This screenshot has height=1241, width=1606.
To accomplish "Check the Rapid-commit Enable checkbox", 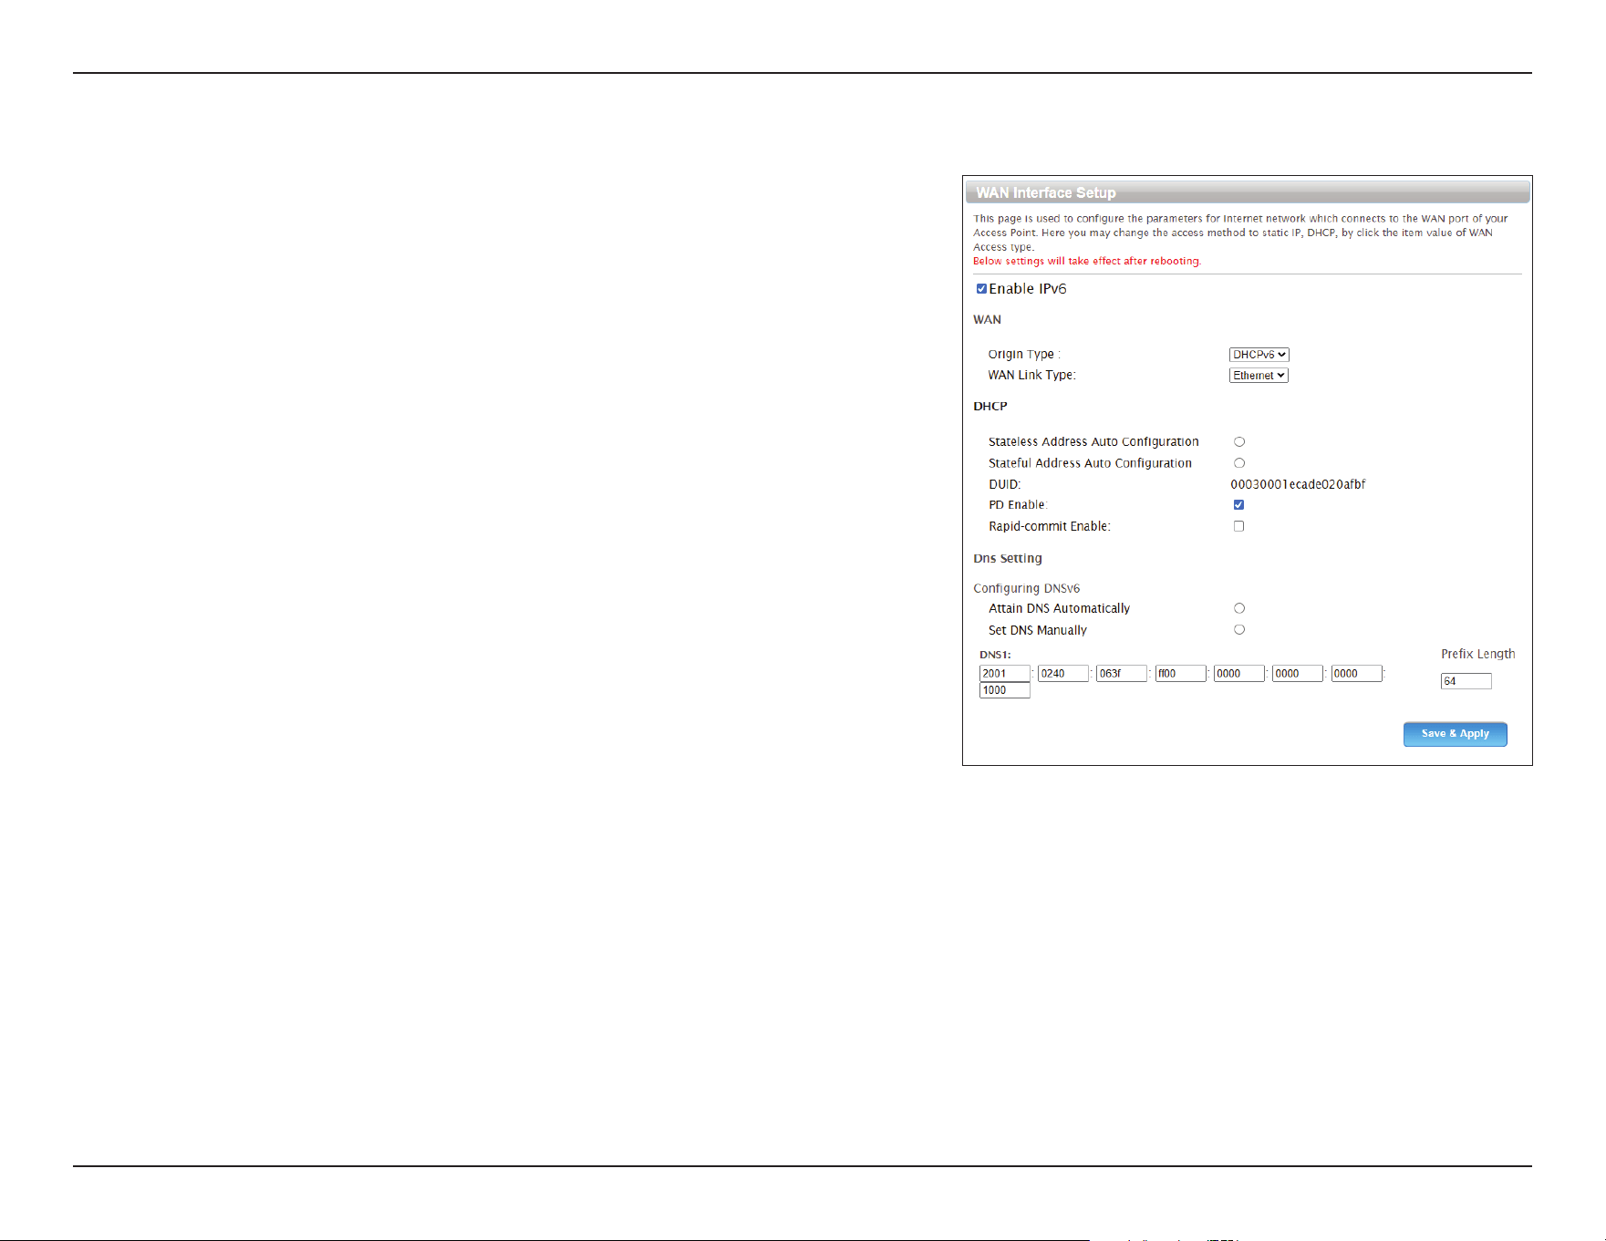I will (1238, 526).
